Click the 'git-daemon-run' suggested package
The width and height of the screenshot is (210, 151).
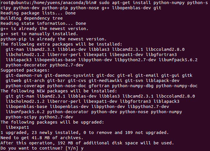point(24,75)
